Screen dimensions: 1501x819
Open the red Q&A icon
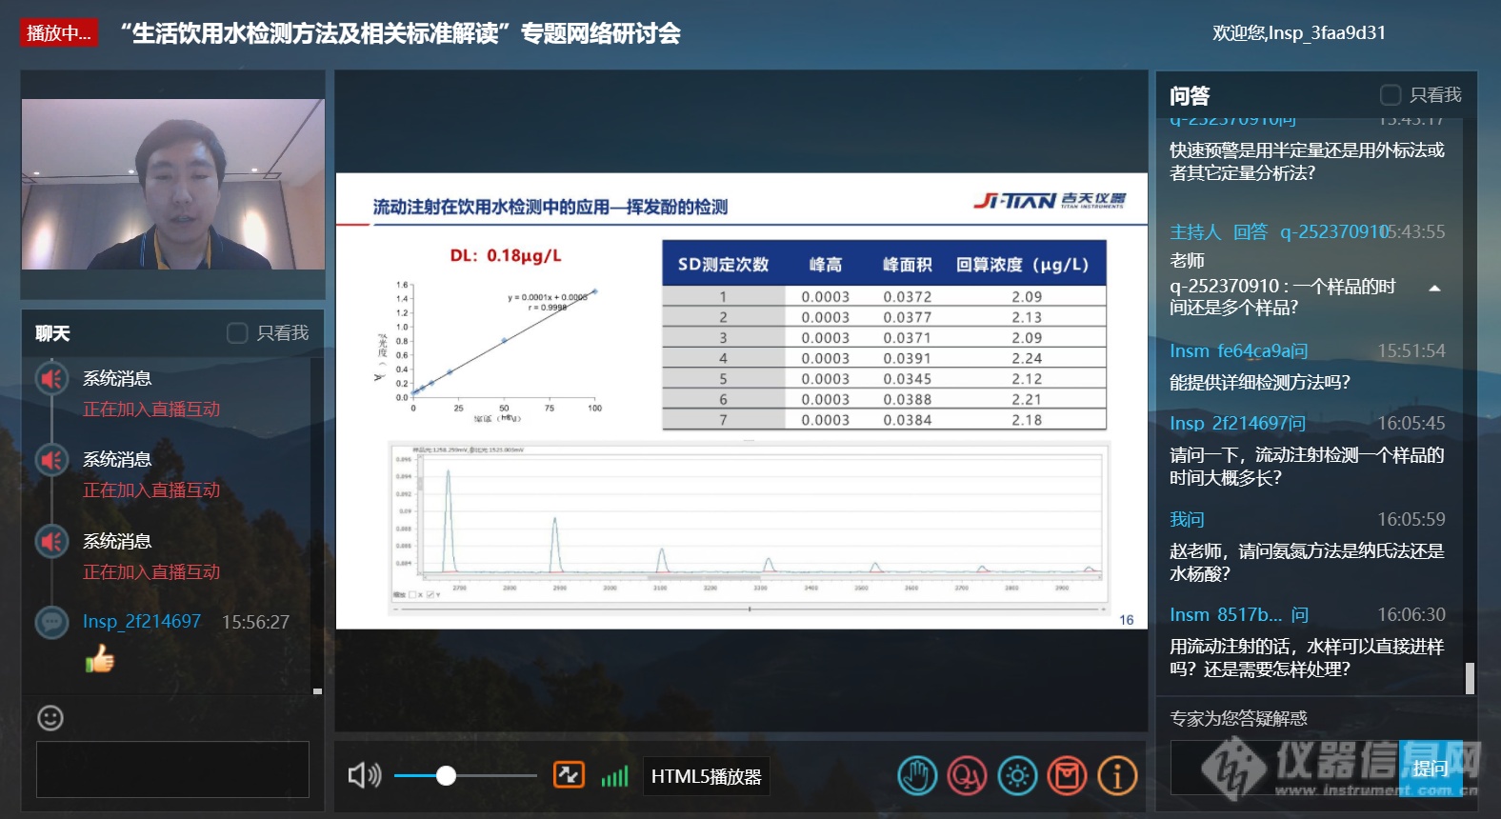pyautogui.click(x=967, y=776)
